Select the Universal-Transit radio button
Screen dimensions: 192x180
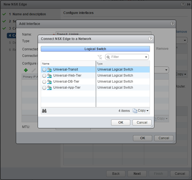click(44, 70)
